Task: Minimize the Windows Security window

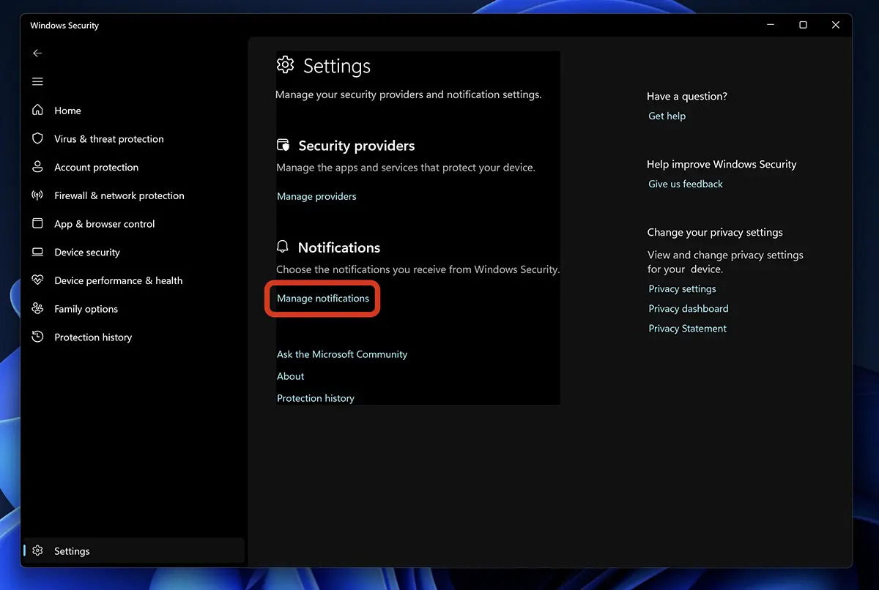Action: (x=770, y=25)
